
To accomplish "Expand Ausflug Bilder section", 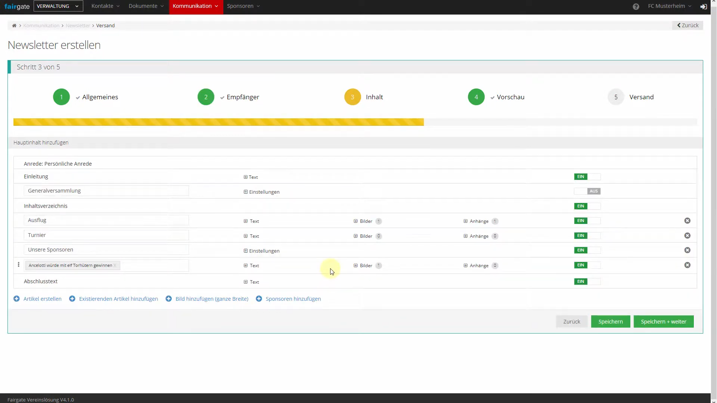I will [363, 221].
